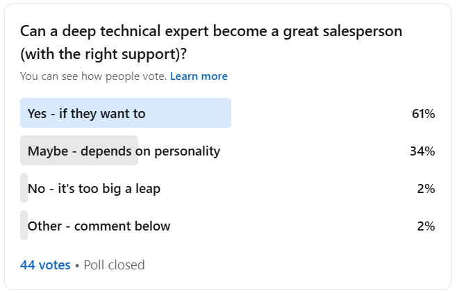
Task: Click 'You can see how people vote' text
Action: (x=93, y=76)
